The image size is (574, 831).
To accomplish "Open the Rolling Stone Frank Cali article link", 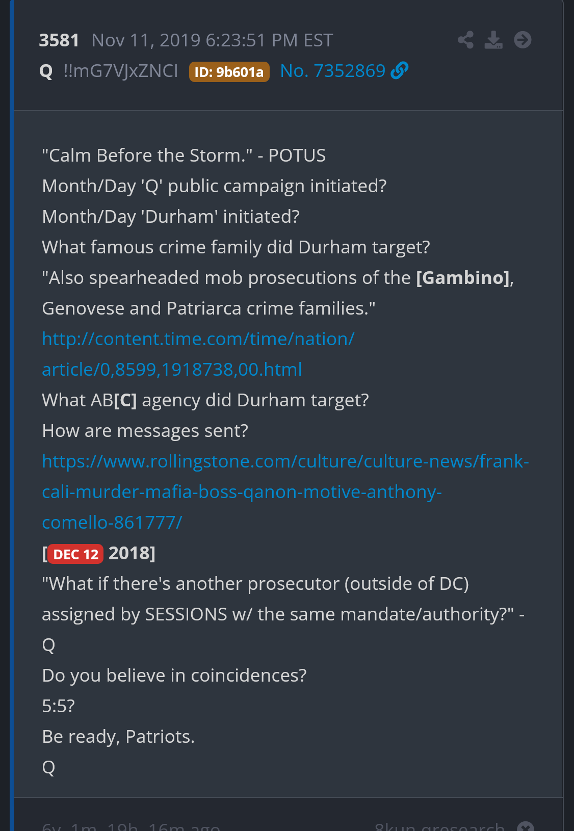I will (285, 492).
